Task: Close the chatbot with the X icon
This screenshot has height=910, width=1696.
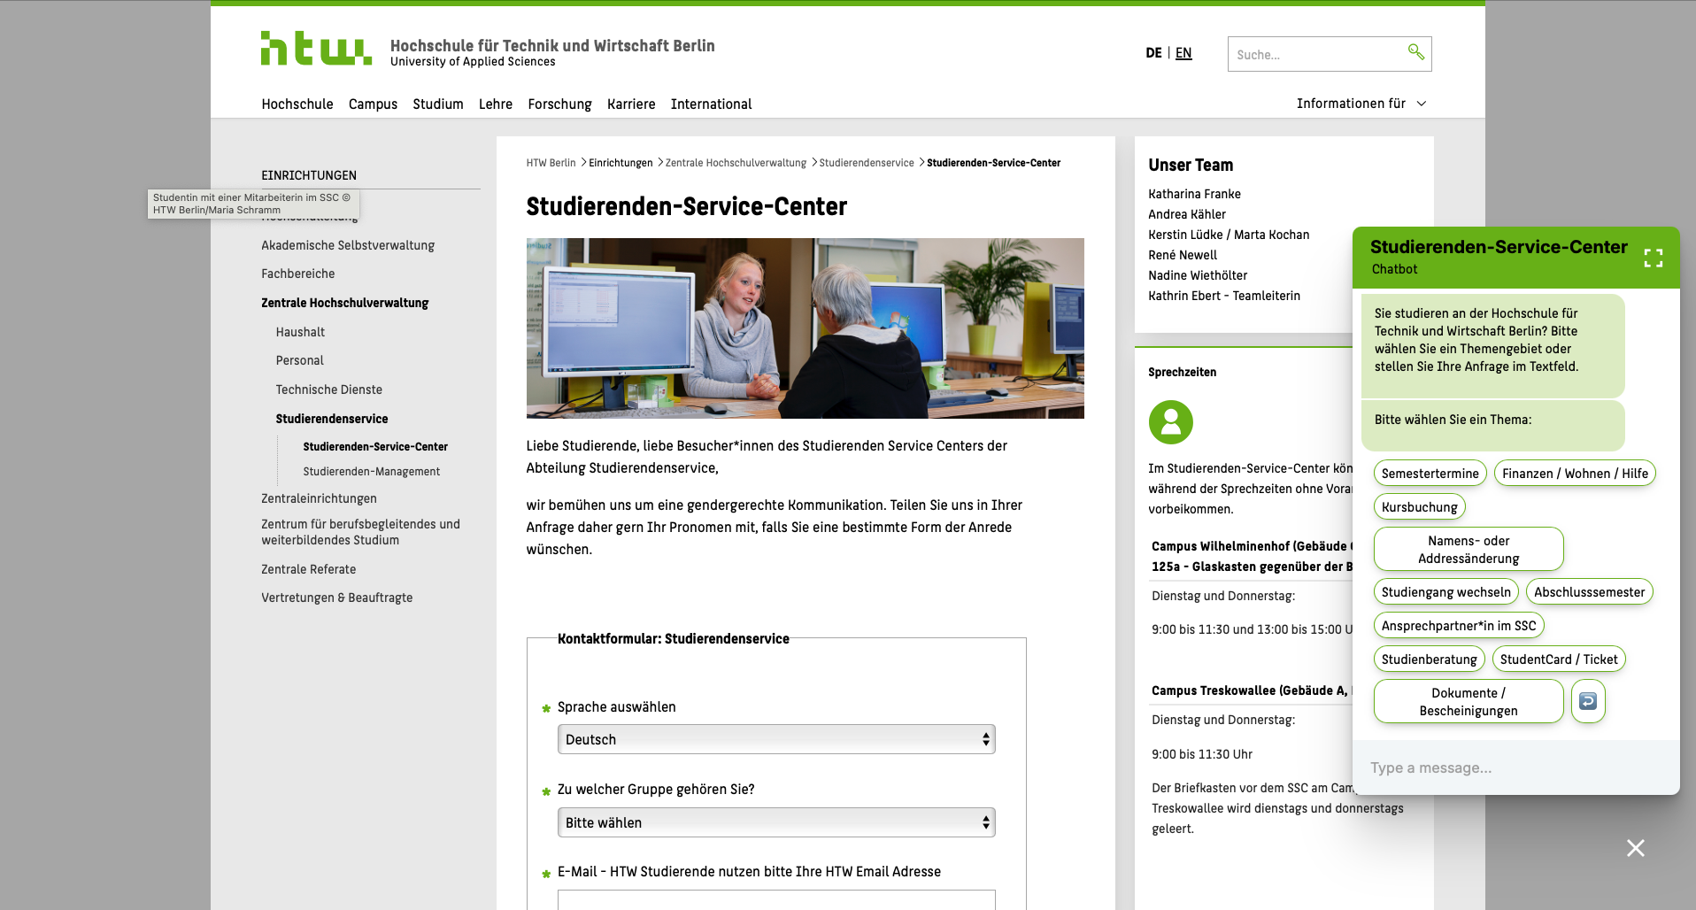Action: [1635, 848]
